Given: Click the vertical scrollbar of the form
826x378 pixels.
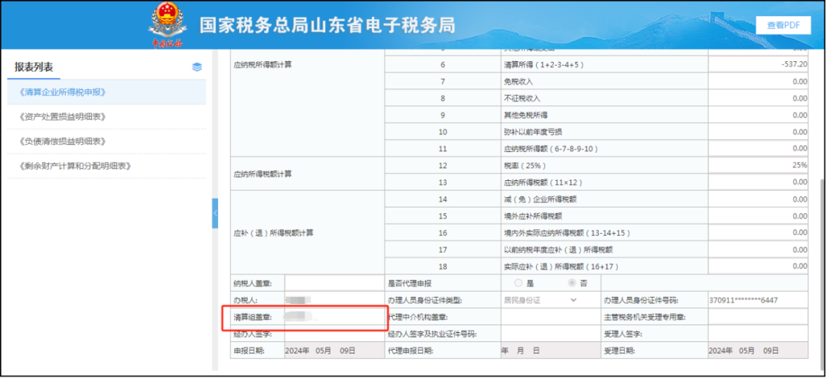Looking at the screenshot, I should 821,273.
